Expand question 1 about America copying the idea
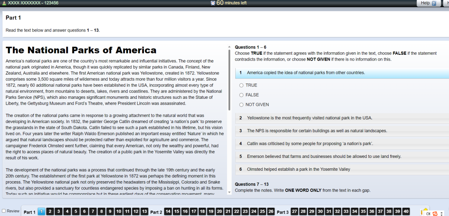The height and width of the screenshot is (216, 449). click(x=342, y=73)
